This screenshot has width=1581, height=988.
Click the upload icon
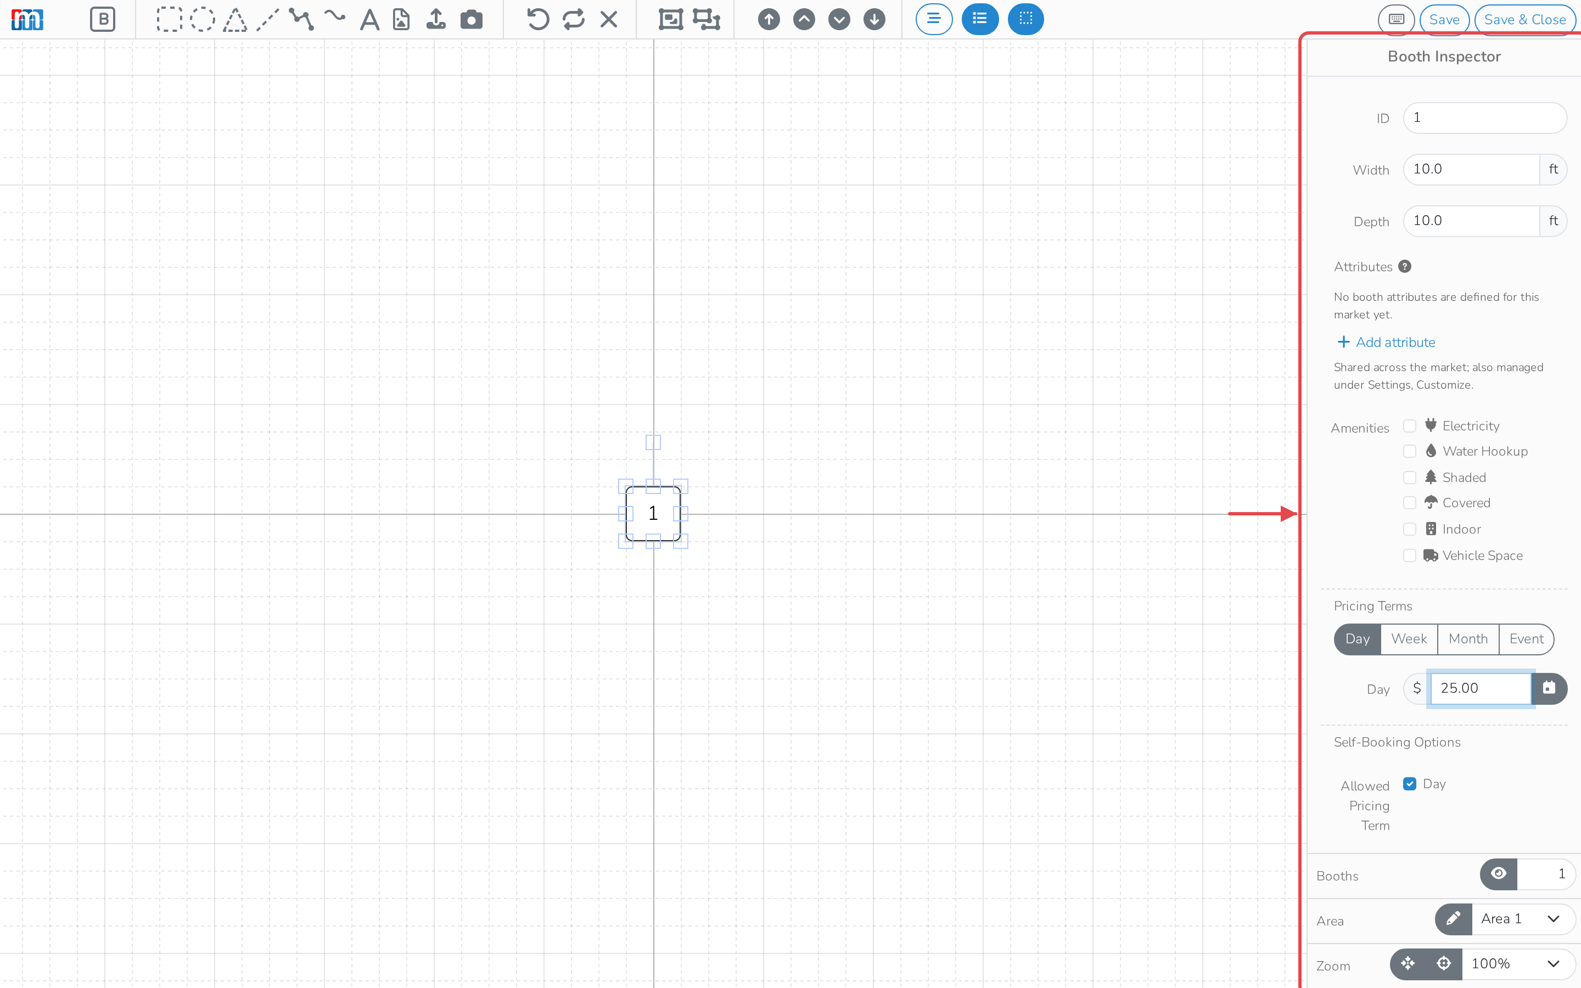click(436, 20)
